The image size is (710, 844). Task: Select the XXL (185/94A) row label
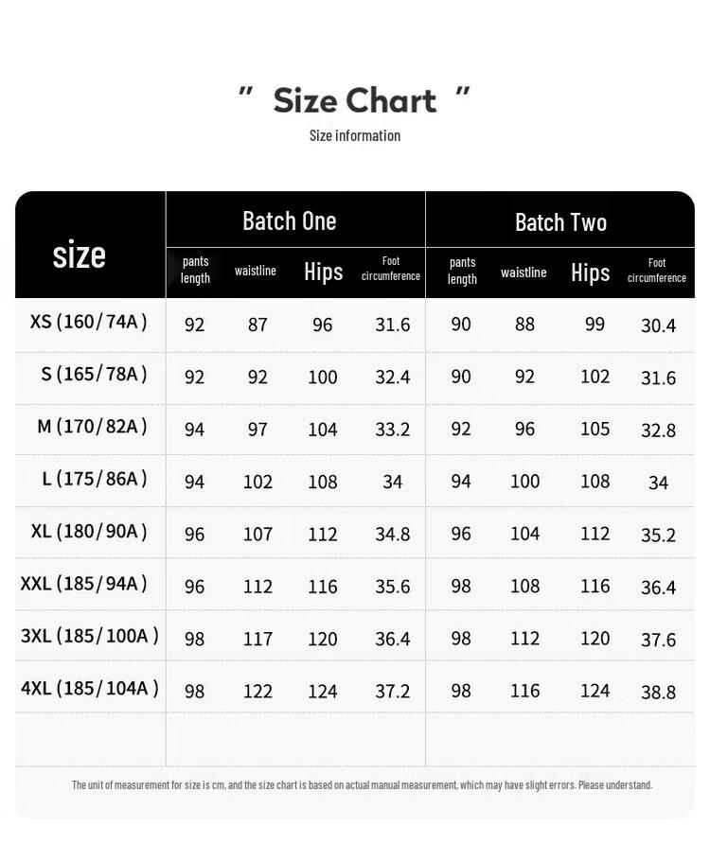(84, 583)
